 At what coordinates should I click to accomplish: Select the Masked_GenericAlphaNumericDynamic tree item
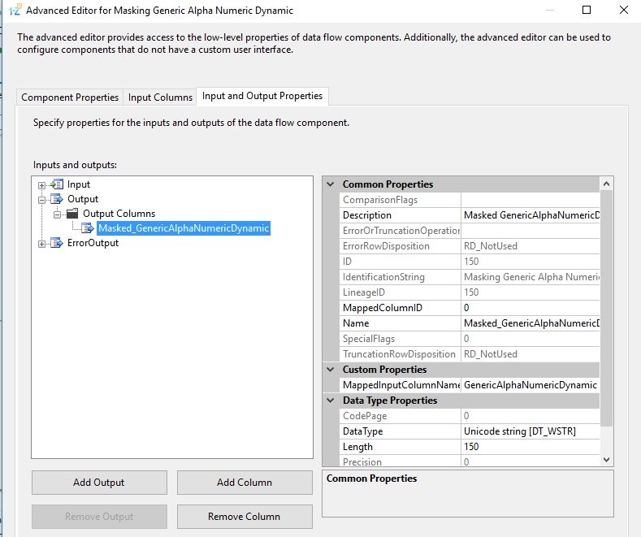tap(184, 228)
